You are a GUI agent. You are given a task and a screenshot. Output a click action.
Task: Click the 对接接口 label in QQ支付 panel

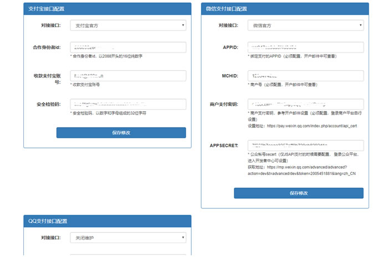click(51, 238)
